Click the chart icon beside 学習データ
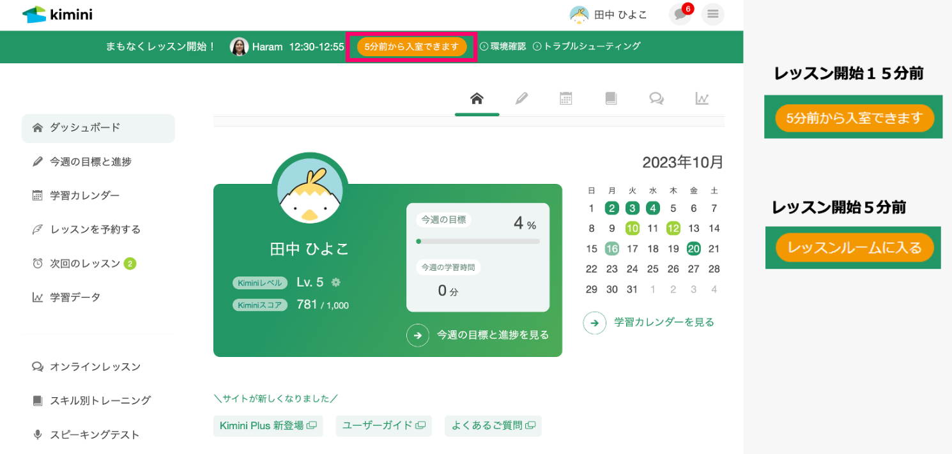This screenshot has height=454, width=952. (x=38, y=297)
